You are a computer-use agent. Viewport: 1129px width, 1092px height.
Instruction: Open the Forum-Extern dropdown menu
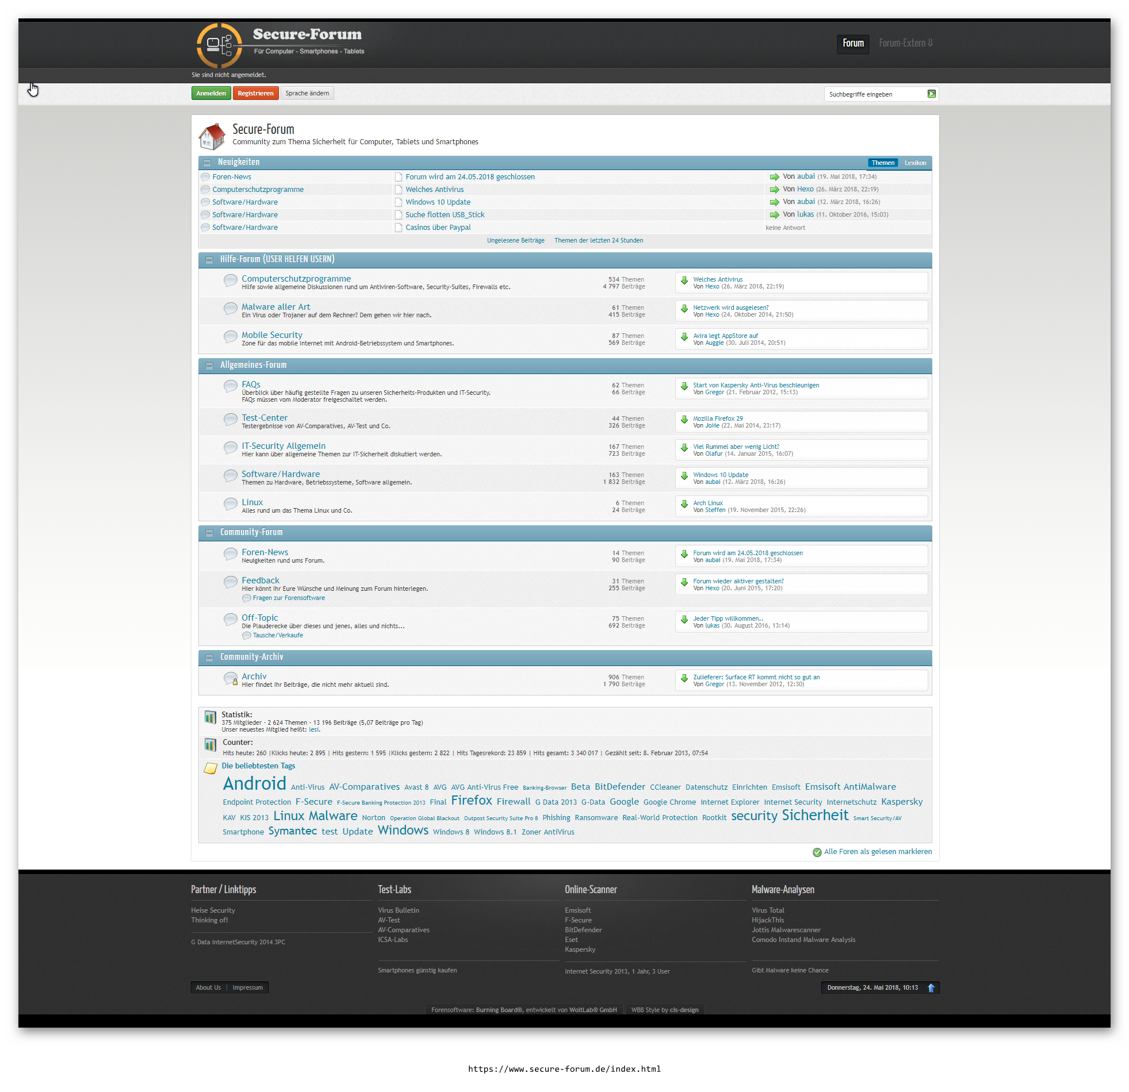(905, 43)
